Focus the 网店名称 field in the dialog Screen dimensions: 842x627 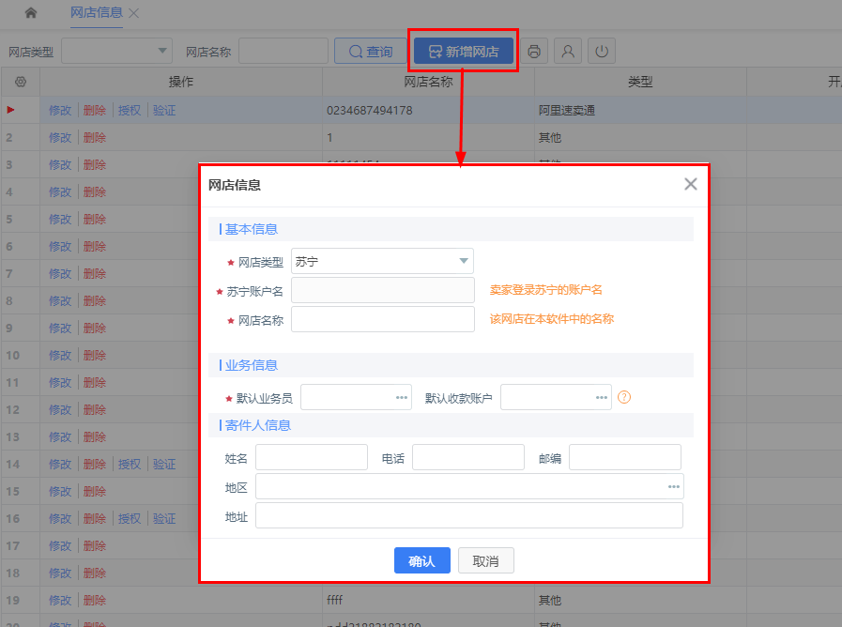pos(383,319)
